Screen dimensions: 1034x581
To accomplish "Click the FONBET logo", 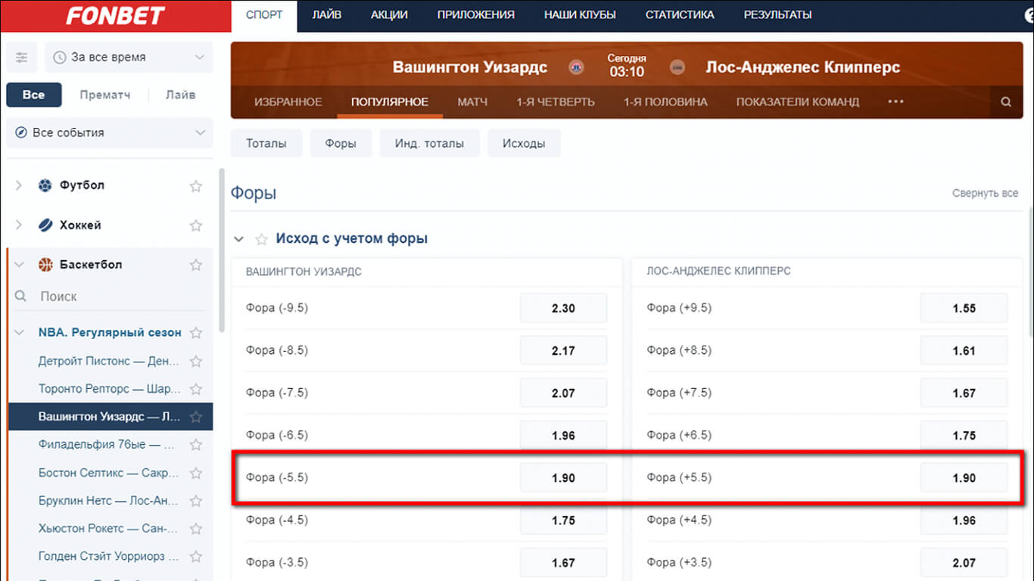I will click(x=115, y=15).
